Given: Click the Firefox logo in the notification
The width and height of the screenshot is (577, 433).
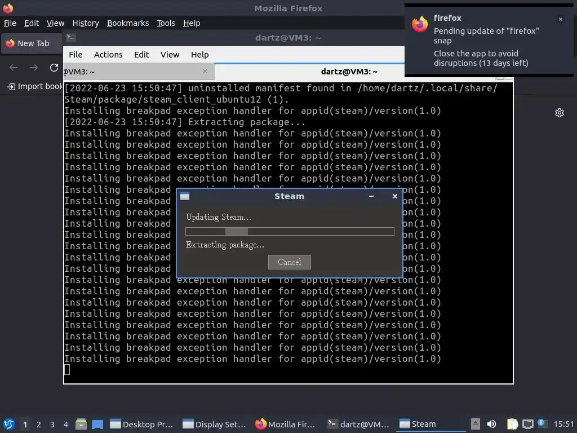Looking at the screenshot, I should (419, 24).
